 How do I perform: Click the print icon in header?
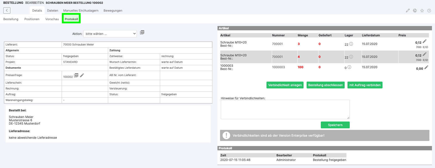(415, 11)
